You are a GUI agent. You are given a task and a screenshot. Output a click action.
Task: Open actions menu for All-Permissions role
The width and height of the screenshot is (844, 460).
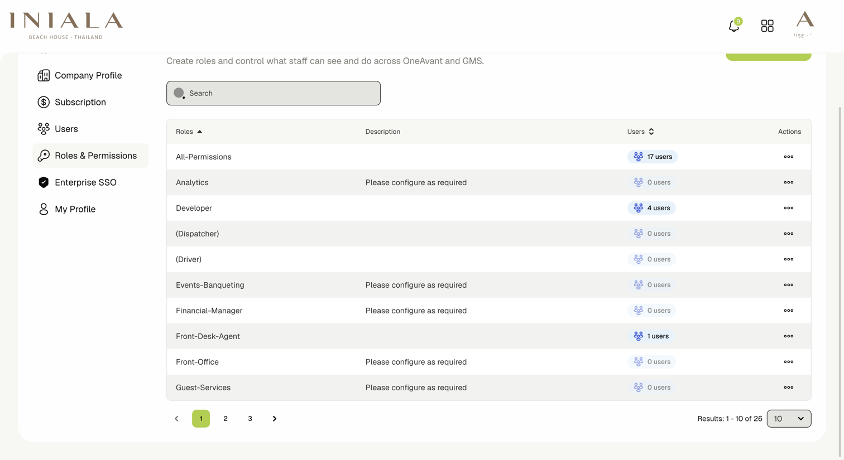click(x=788, y=157)
